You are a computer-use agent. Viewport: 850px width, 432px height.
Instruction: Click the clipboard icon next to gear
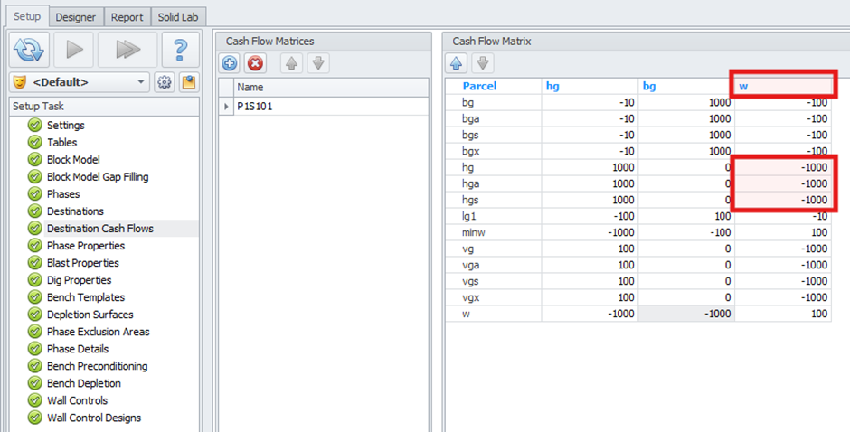(187, 82)
